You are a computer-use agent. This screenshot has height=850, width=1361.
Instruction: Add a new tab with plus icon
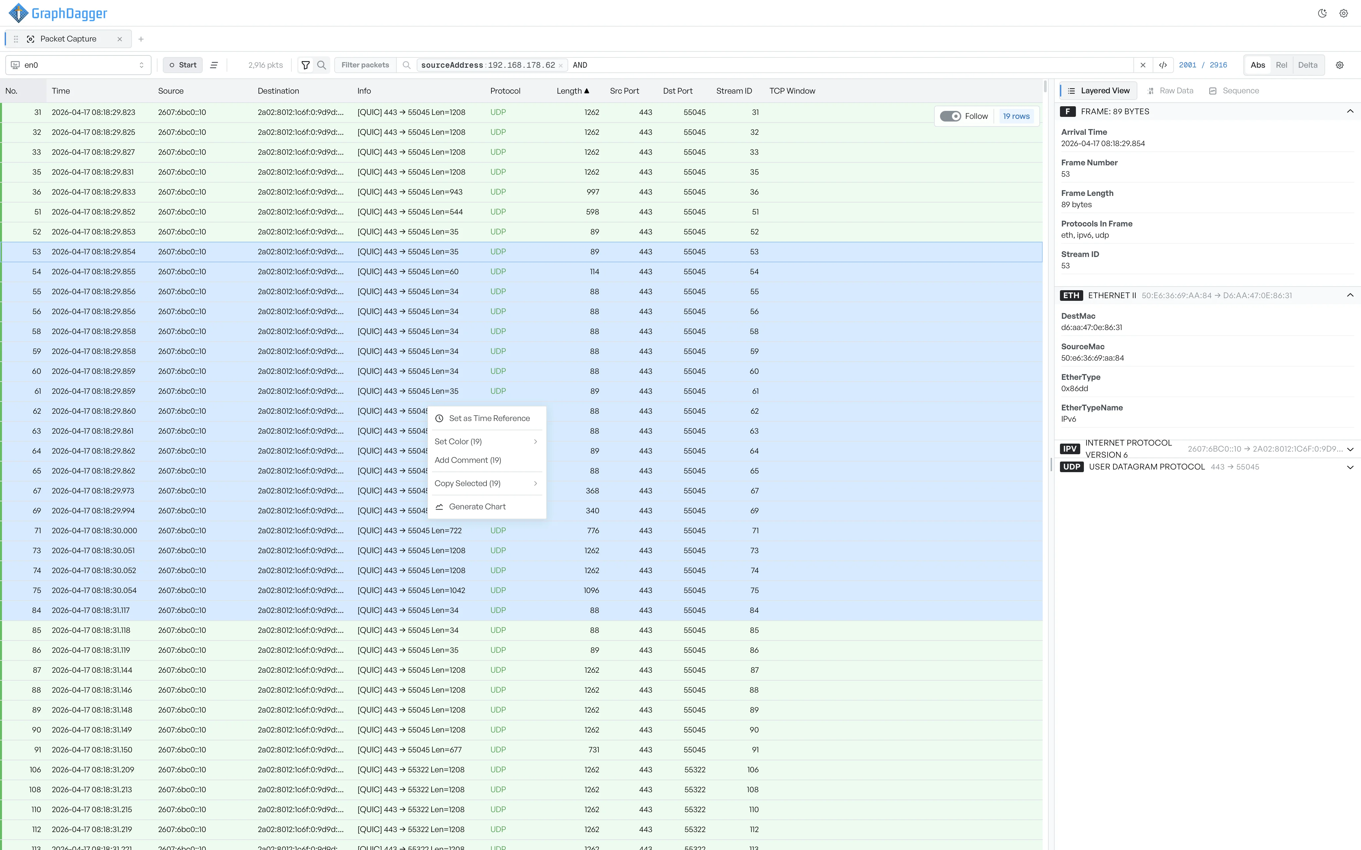click(141, 39)
